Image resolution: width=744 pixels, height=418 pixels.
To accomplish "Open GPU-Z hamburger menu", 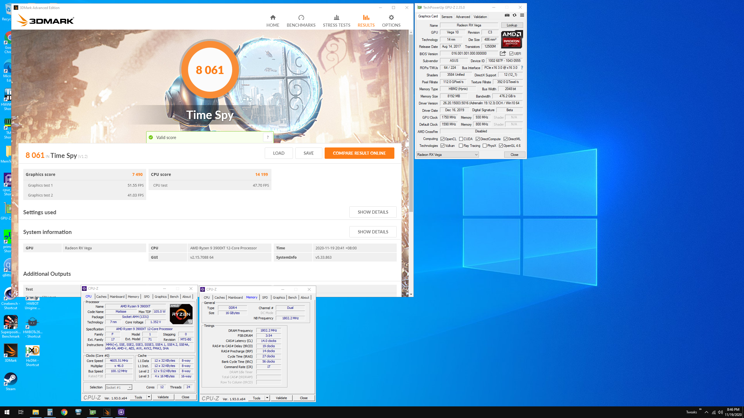I will tap(522, 15).
